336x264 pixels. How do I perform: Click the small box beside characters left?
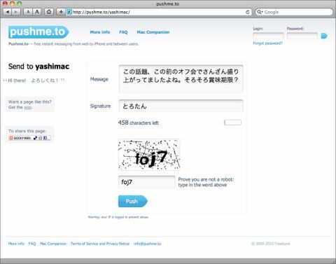[232, 123]
